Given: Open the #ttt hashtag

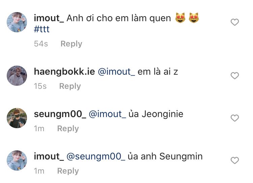Looking at the screenshot, I should (42, 29).
